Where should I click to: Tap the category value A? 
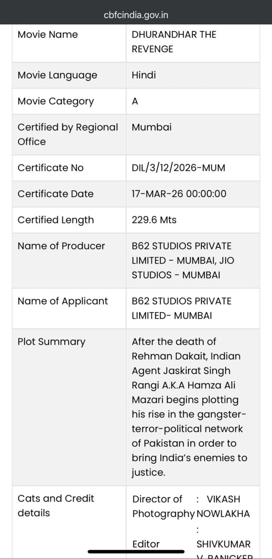(135, 101)
